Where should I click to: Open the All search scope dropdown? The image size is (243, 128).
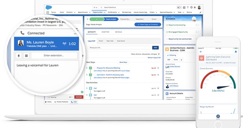click(95, 8)
